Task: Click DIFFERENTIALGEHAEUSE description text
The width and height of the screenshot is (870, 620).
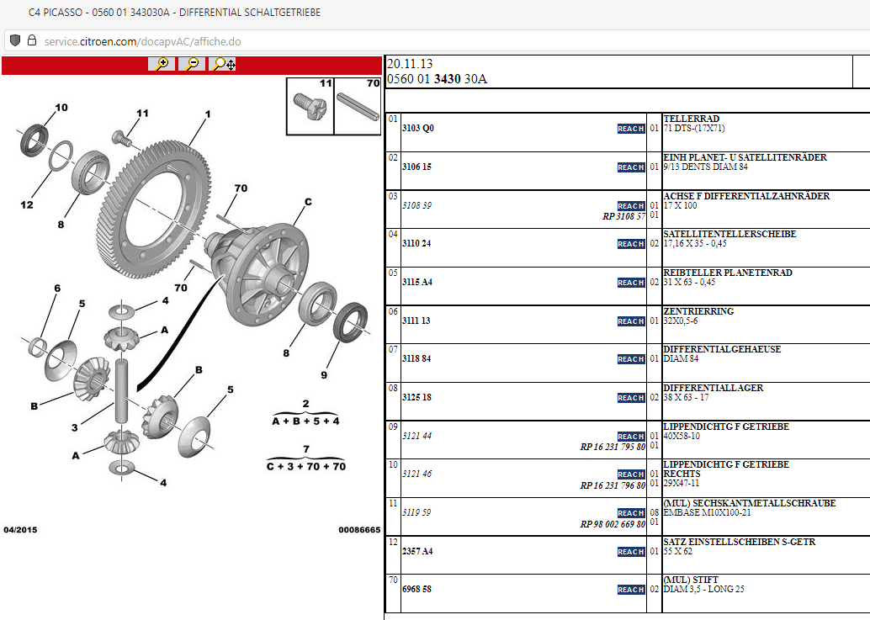Action: (722, 349)
